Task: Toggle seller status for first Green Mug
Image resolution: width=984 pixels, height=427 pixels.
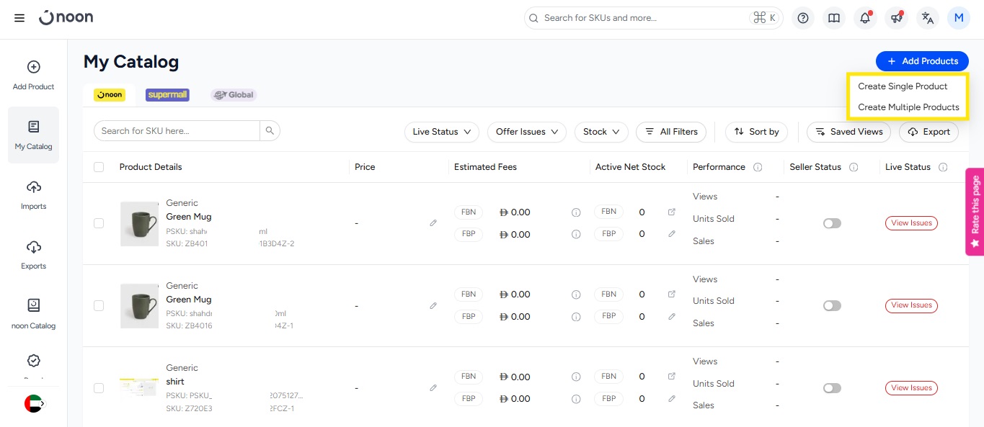Action: (832, 223)
